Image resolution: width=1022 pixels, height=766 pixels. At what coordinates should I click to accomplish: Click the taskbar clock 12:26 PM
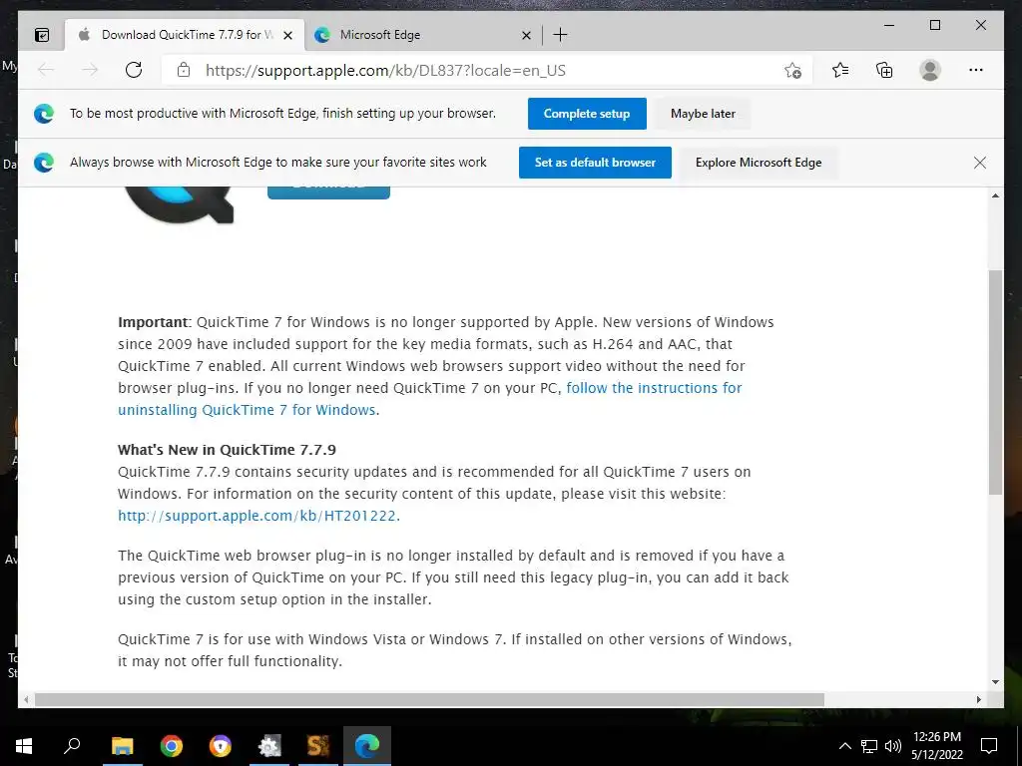point(936,746)
